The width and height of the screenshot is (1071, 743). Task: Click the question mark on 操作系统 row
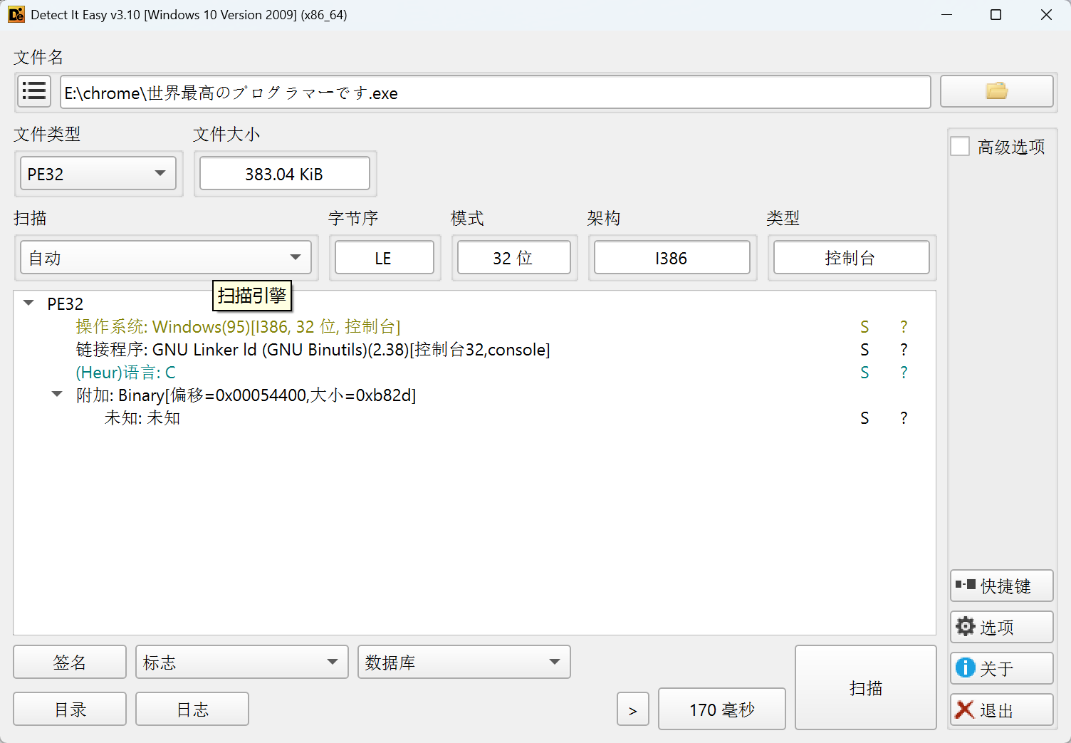tap(904, 327)
